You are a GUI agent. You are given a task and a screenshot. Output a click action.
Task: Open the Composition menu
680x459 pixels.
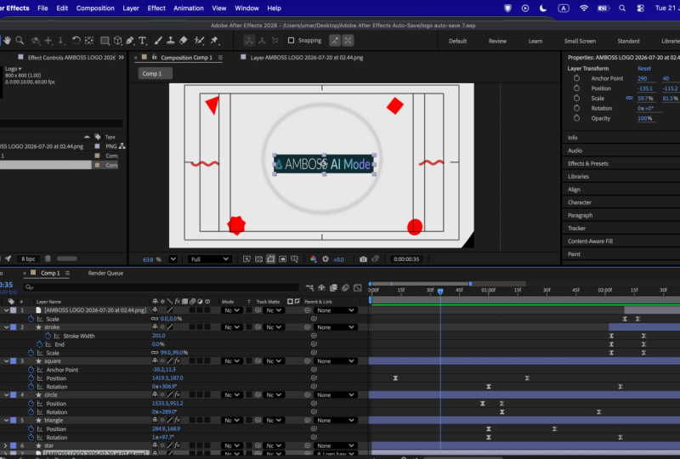[x=95, y=8]
